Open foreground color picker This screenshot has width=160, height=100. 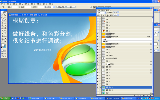click(x=3, y=45)
